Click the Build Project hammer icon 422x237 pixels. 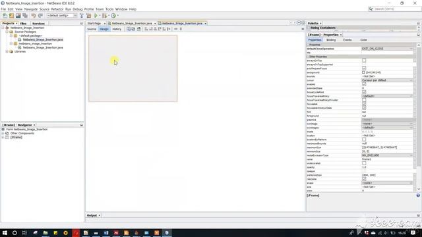tap(82, 16)
